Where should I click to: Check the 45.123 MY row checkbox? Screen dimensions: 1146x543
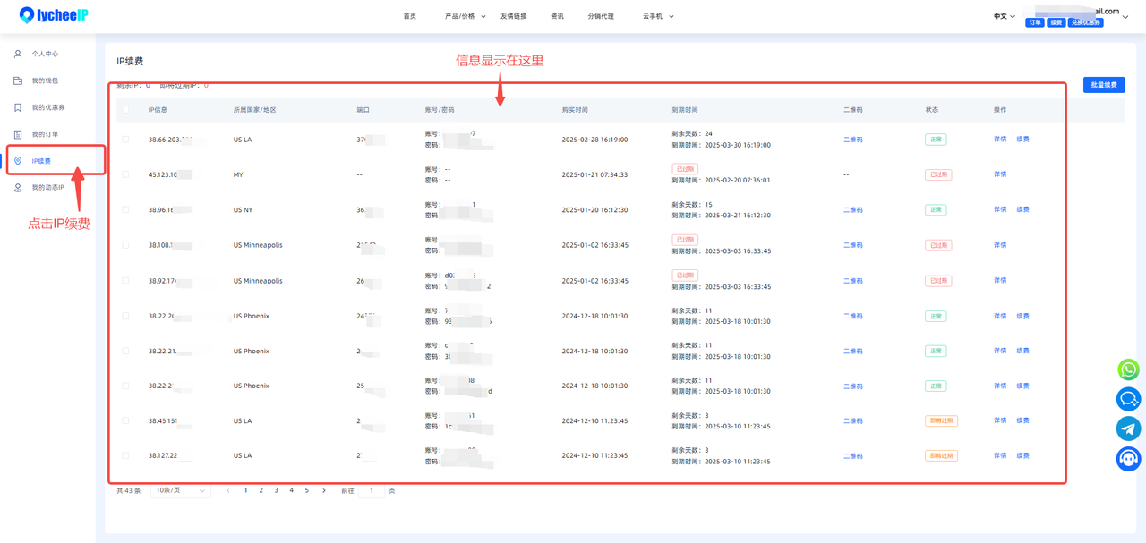click(x=125, y=174)
